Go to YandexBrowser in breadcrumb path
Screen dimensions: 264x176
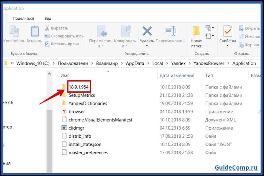(209, 63)
